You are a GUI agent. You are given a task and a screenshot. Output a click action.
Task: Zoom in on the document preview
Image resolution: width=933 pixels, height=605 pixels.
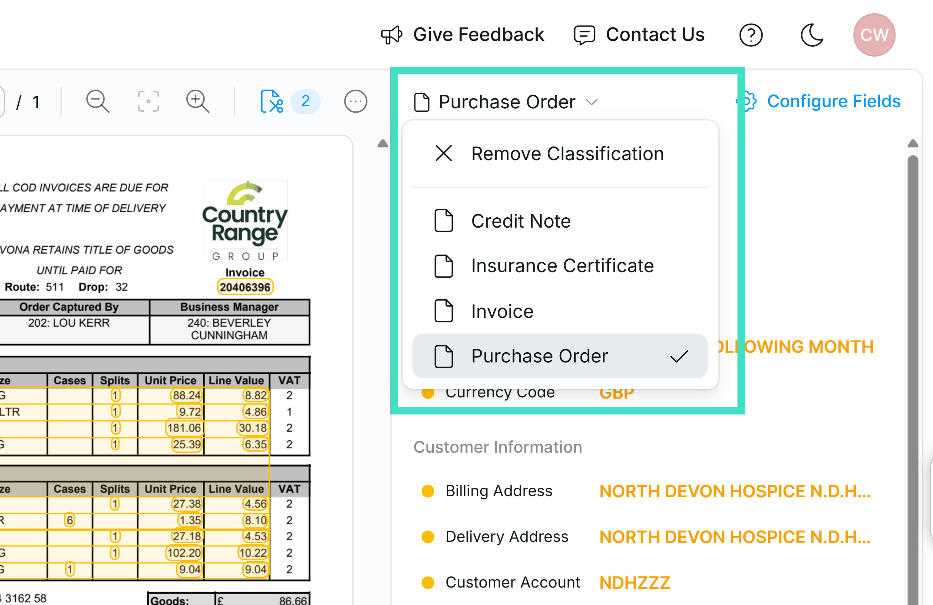coord(197,101)
